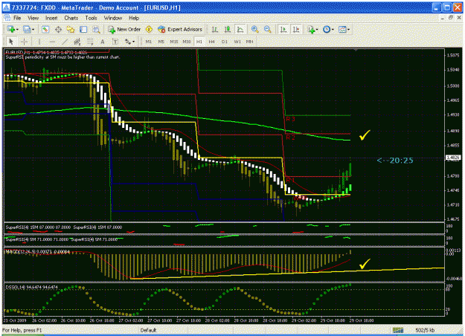
Task: Open the Help menu
Action: (x=134, y=18)
